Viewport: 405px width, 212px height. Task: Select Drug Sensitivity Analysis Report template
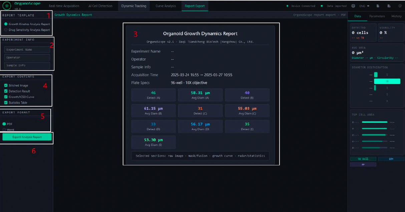(x=27, y=30)
